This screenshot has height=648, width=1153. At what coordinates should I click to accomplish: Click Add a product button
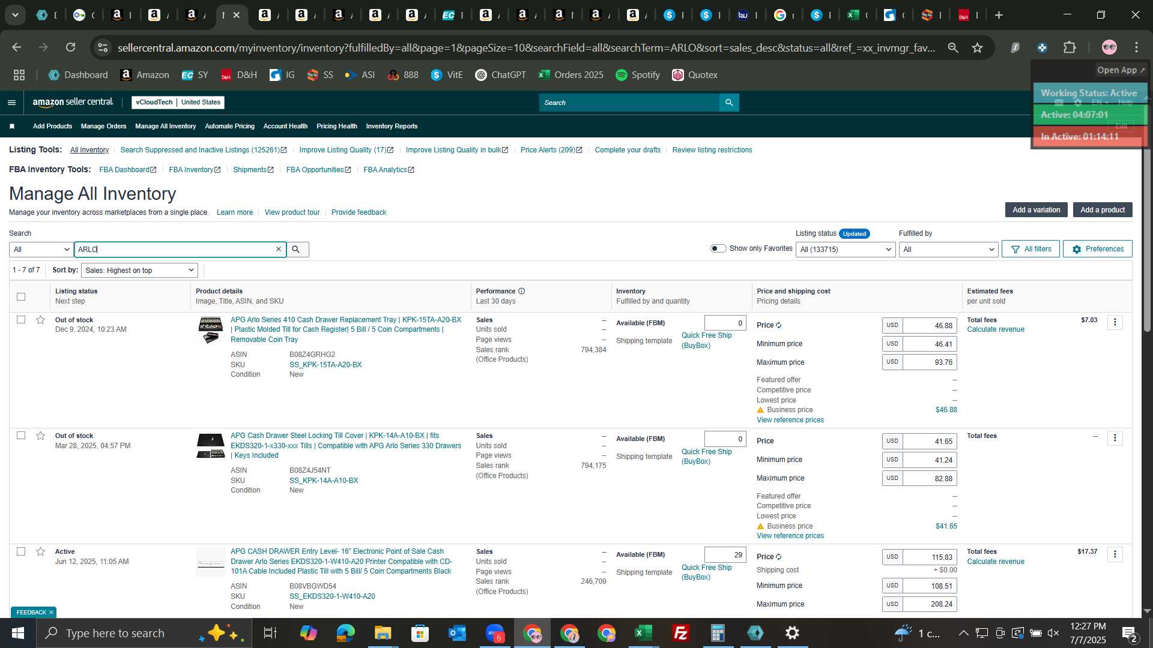(x=1103, y=210)
